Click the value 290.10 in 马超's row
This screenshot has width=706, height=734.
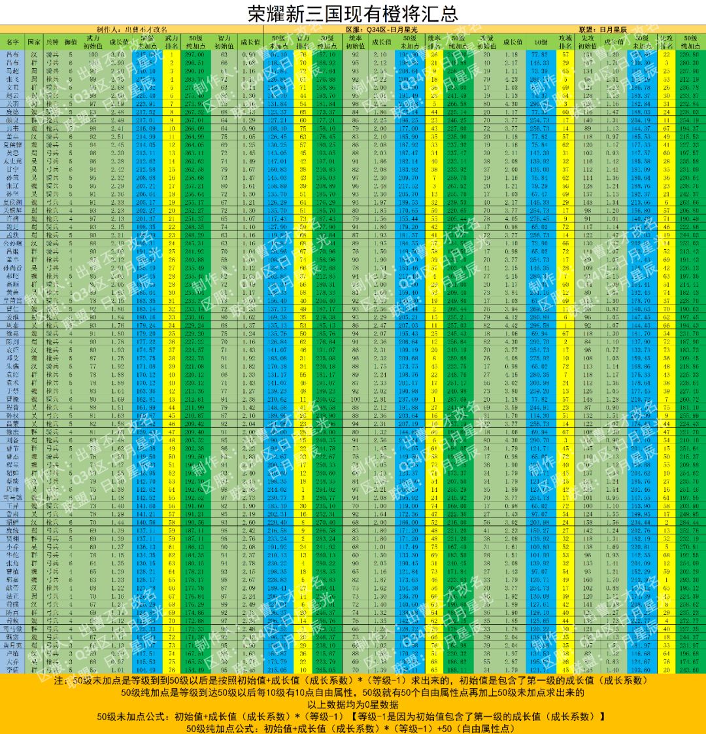click(196, 71)
